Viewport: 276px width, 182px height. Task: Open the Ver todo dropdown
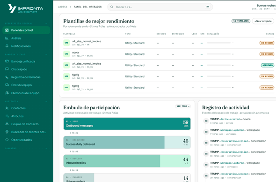pos(183,106)
